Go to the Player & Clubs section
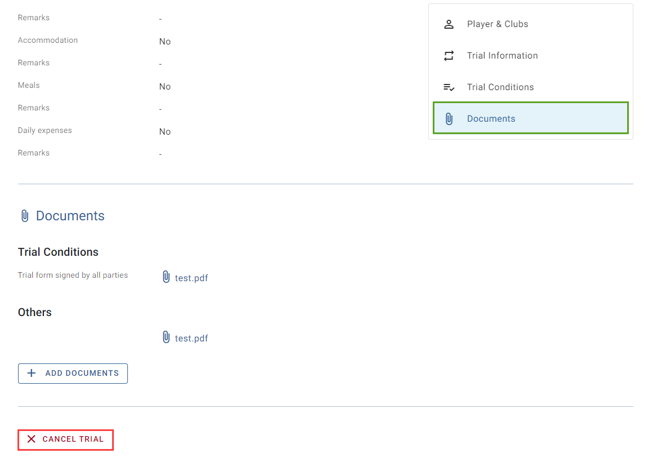648x462 pixels. click(531, 24)
